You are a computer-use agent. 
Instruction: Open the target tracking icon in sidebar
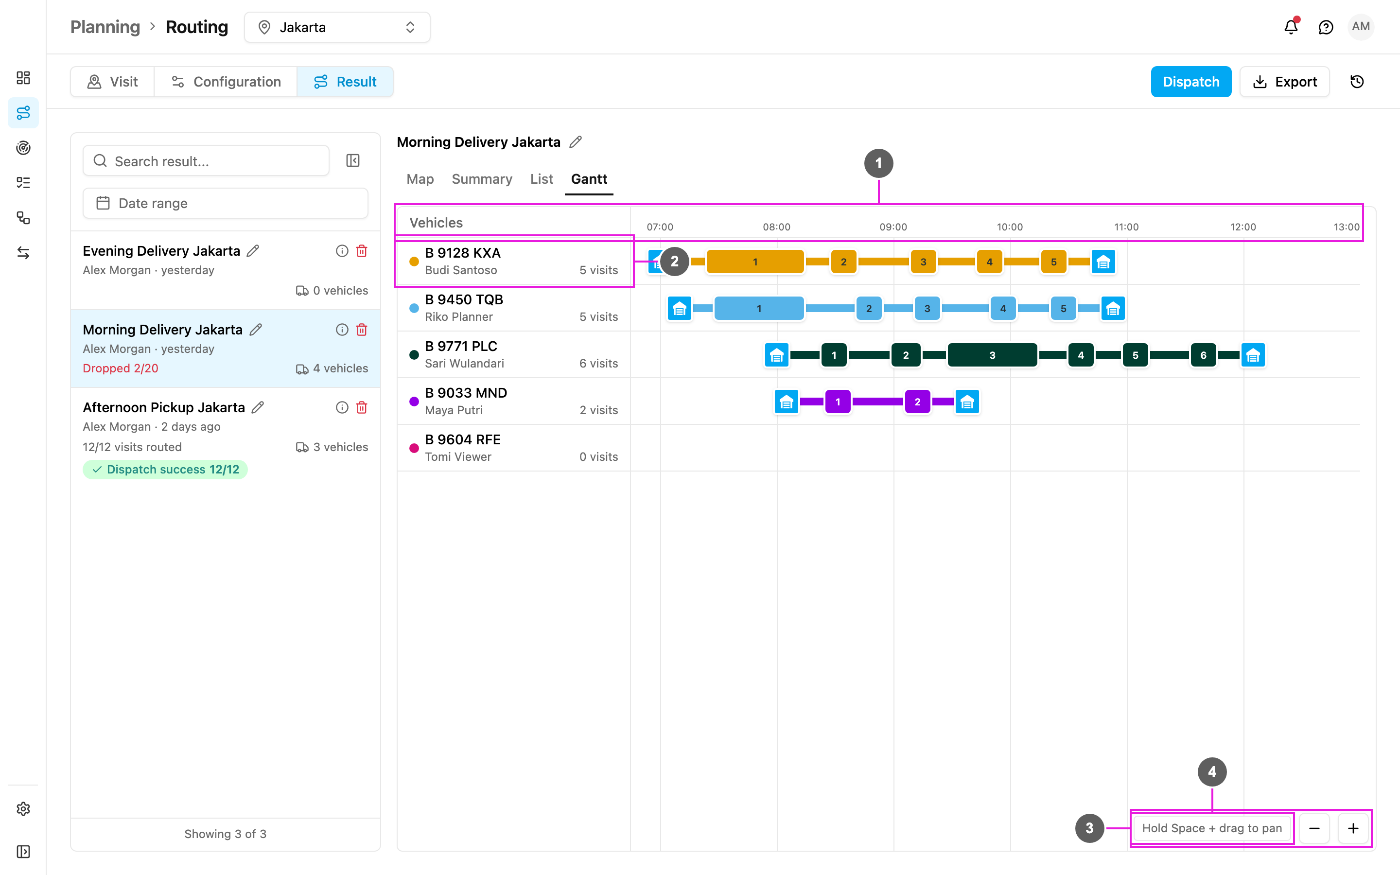click(x=23, y=148)
